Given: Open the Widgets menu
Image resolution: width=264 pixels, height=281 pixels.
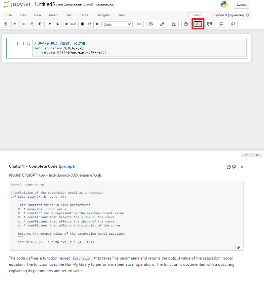Looking at the screenshot, I should point(103,15).
